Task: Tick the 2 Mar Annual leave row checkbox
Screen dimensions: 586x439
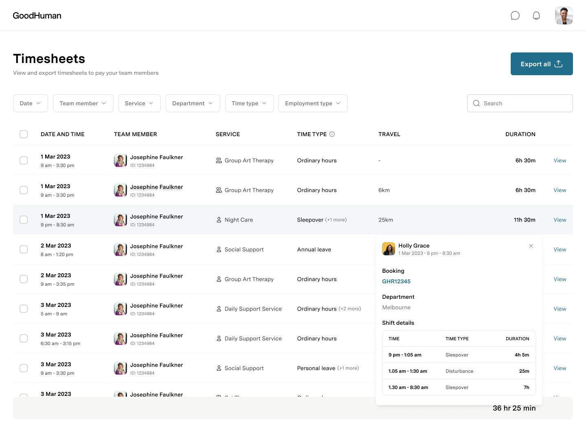Action: [x=24, y=249]
